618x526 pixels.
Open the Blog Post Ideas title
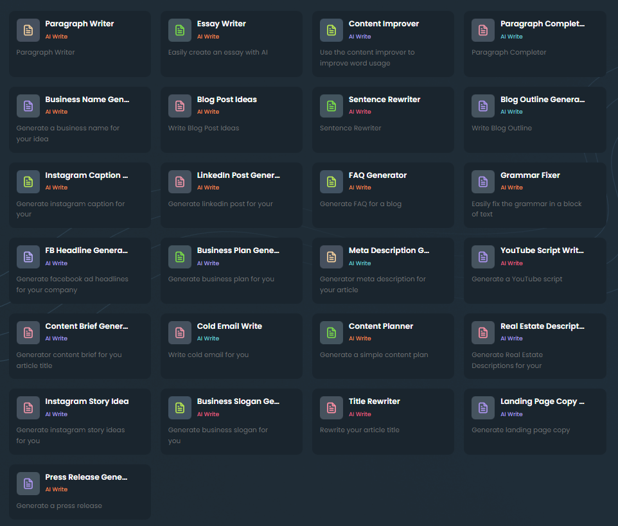(227, 100)
